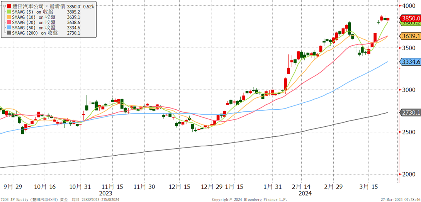
Task: Select the SMAVG (20) on 收盤 legend row
Action: click(34, 22)
